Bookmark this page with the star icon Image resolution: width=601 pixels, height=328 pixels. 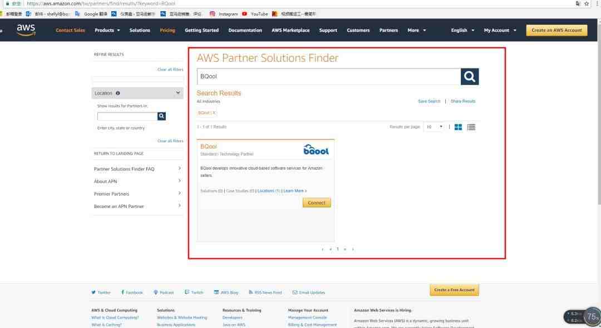pyautogui.click(x=587, y=3)
